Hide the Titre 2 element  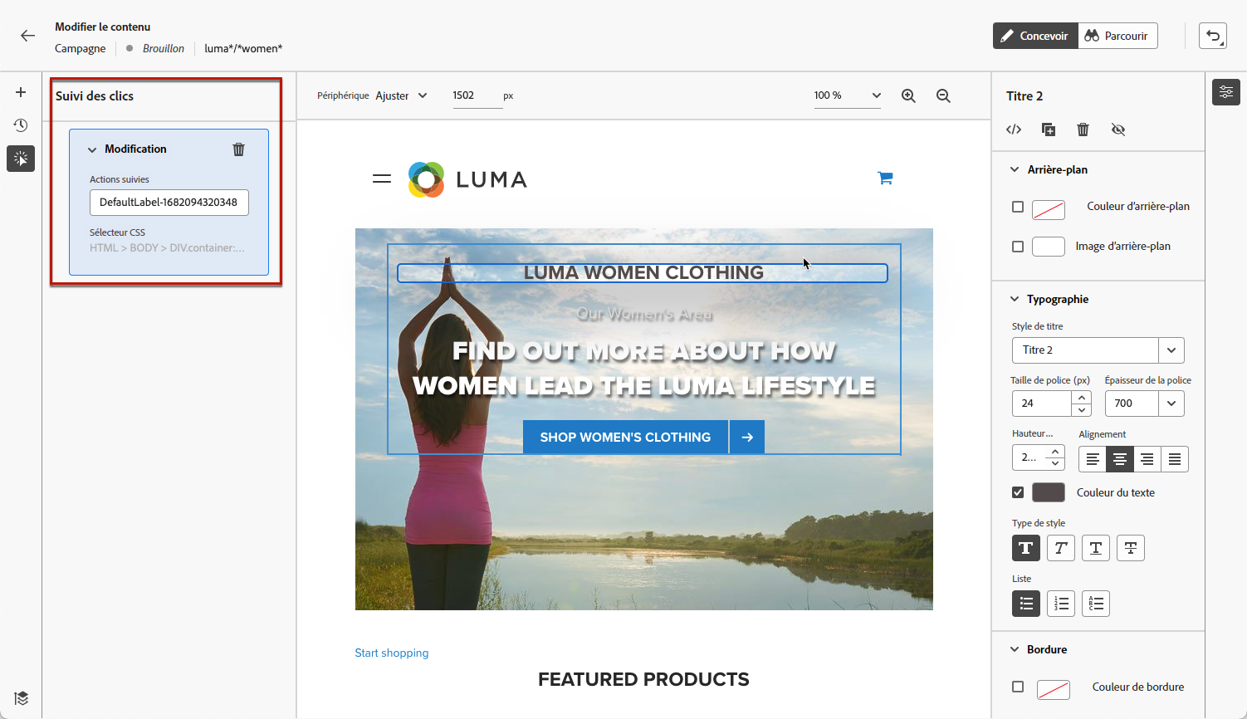point(1118,130)
